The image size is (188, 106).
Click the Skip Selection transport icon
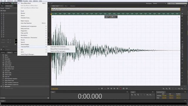click(x=127, y=89)
